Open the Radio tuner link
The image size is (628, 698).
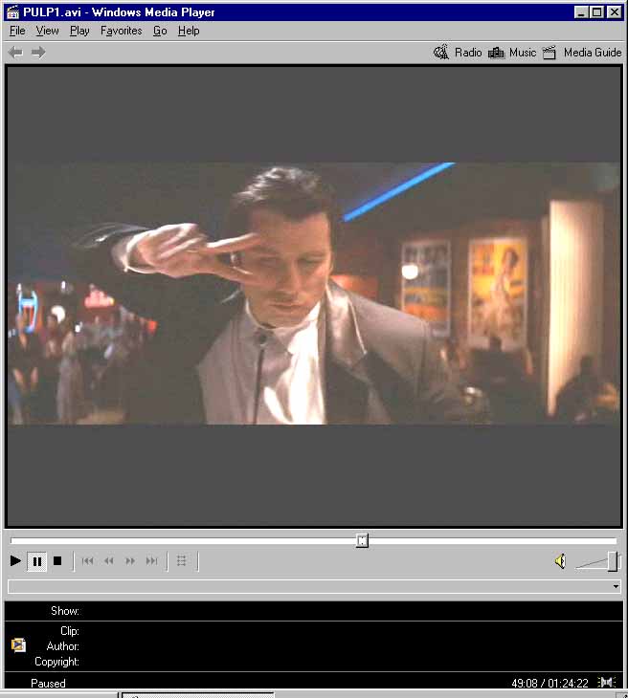458,53
